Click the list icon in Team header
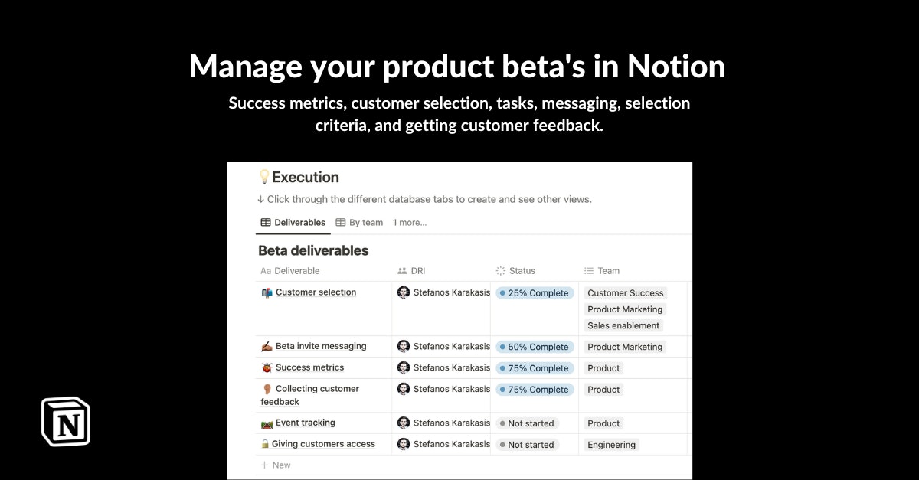 click(589, 271)
